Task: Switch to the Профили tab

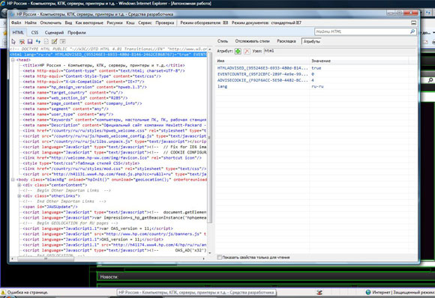Action: click(76, 32)
